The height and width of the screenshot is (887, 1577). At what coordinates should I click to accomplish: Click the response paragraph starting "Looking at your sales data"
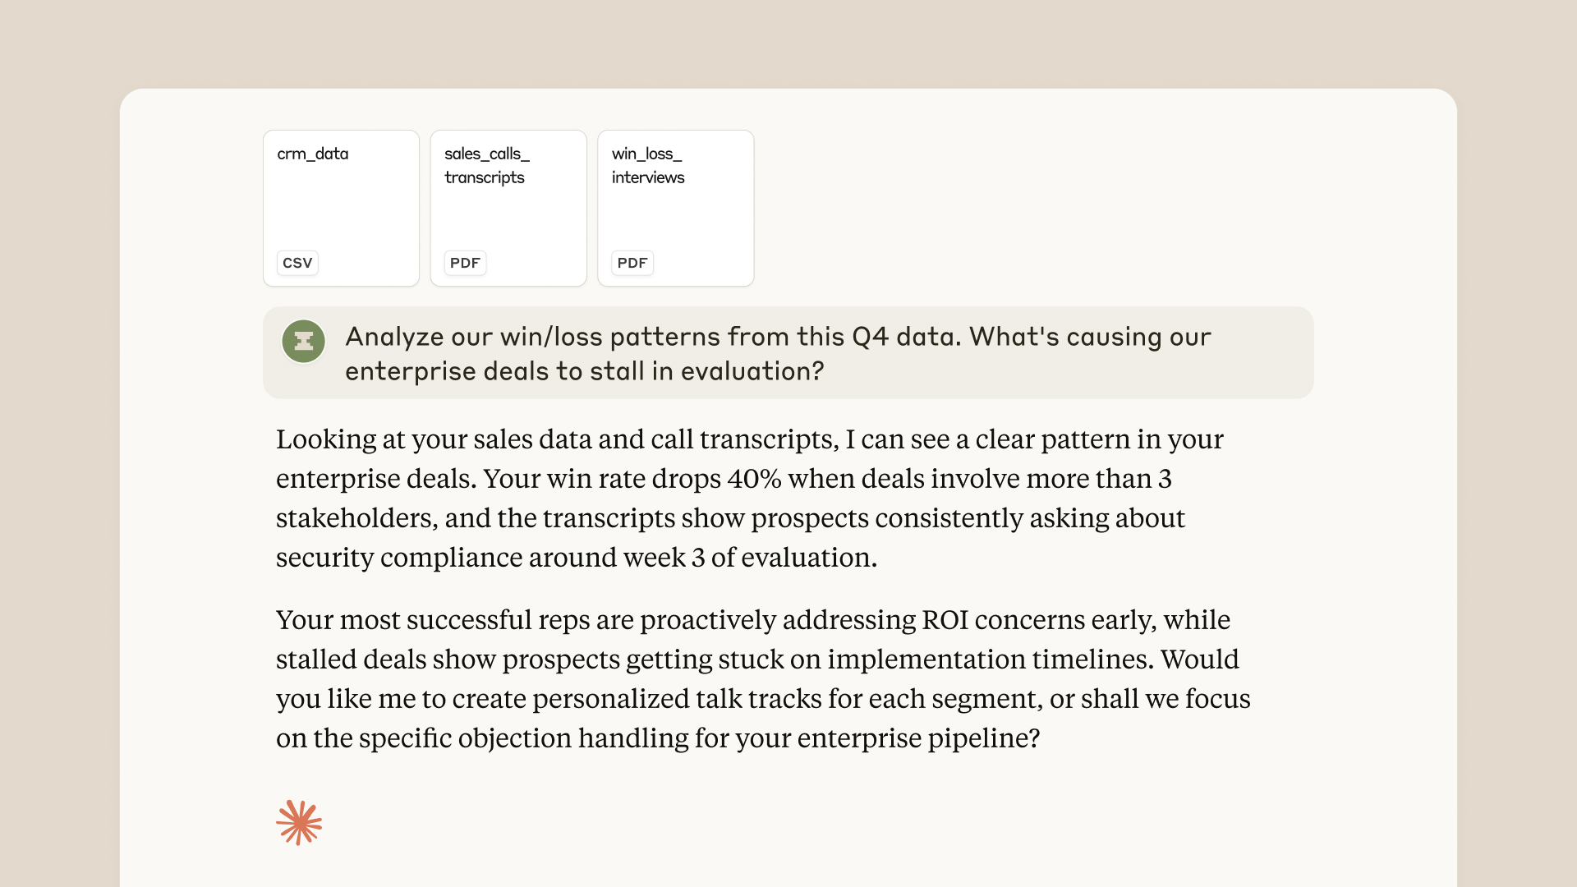point(749,498)
